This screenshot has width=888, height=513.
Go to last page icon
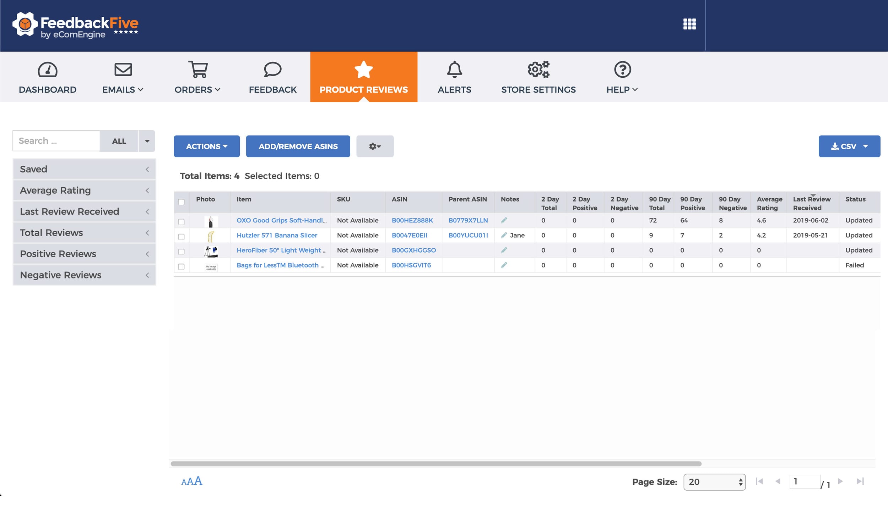pyautogui.click(x=860, y=481)
